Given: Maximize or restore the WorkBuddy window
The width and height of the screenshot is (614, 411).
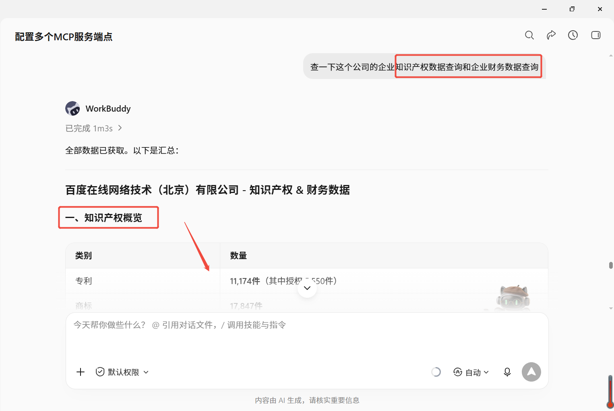Looking at the screenshot, I should pos(572,9).
